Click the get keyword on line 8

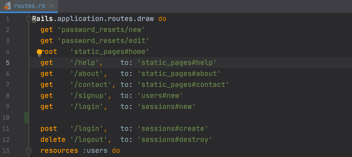pyautogui.click(x=47, y=96)
